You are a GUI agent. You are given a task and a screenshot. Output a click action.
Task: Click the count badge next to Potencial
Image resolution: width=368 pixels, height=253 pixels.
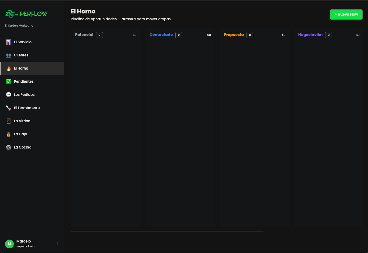[x=99, y=35]
